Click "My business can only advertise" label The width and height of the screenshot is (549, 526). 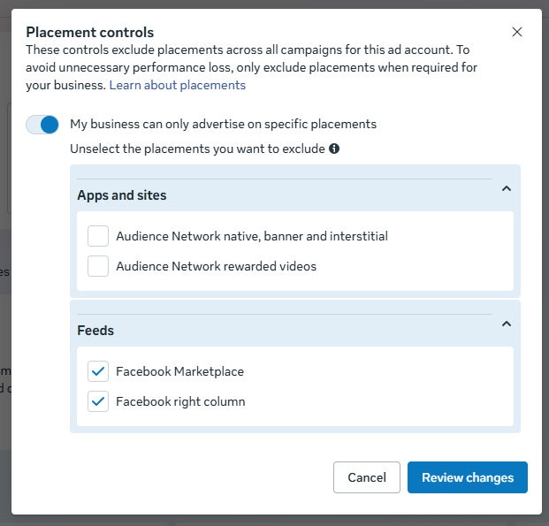[223, 125]
